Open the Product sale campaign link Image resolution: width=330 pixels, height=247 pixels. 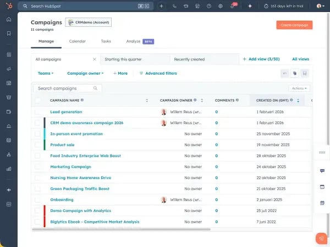62,145
